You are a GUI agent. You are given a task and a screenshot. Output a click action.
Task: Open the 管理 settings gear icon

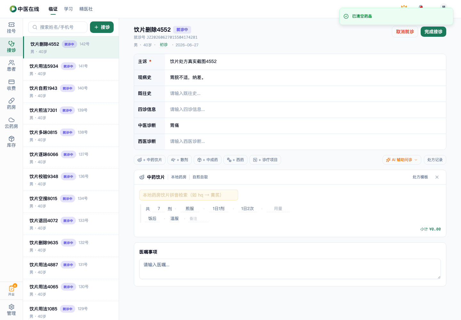(x=11, y=310)
